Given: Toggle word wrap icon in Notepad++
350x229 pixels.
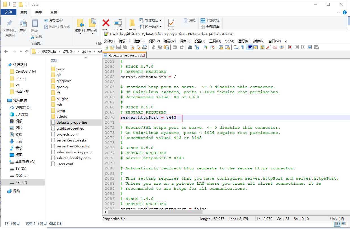Looking at the screenshot, I should pos(236,47).
